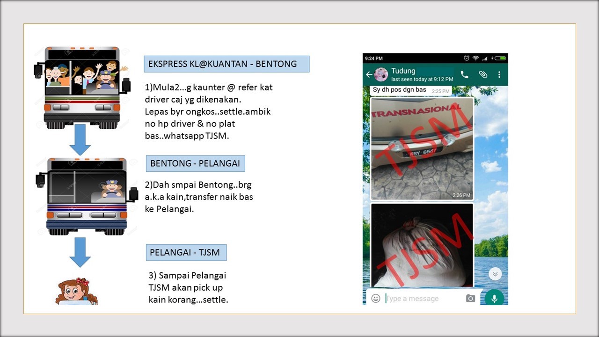
Task: Tap the alarm clock status icon
Action: pos(467,58)
